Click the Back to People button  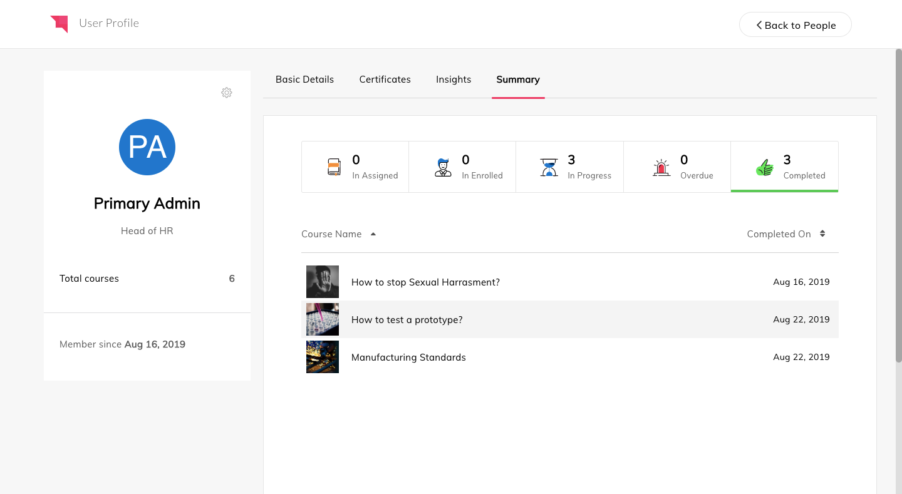click(x=795, y=24)
